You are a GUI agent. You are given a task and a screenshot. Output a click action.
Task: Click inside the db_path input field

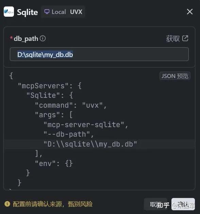coord(99,54)
